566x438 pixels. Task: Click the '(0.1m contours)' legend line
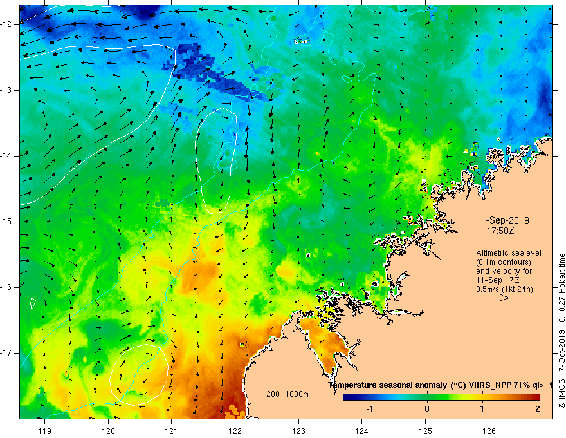point(504,262)
